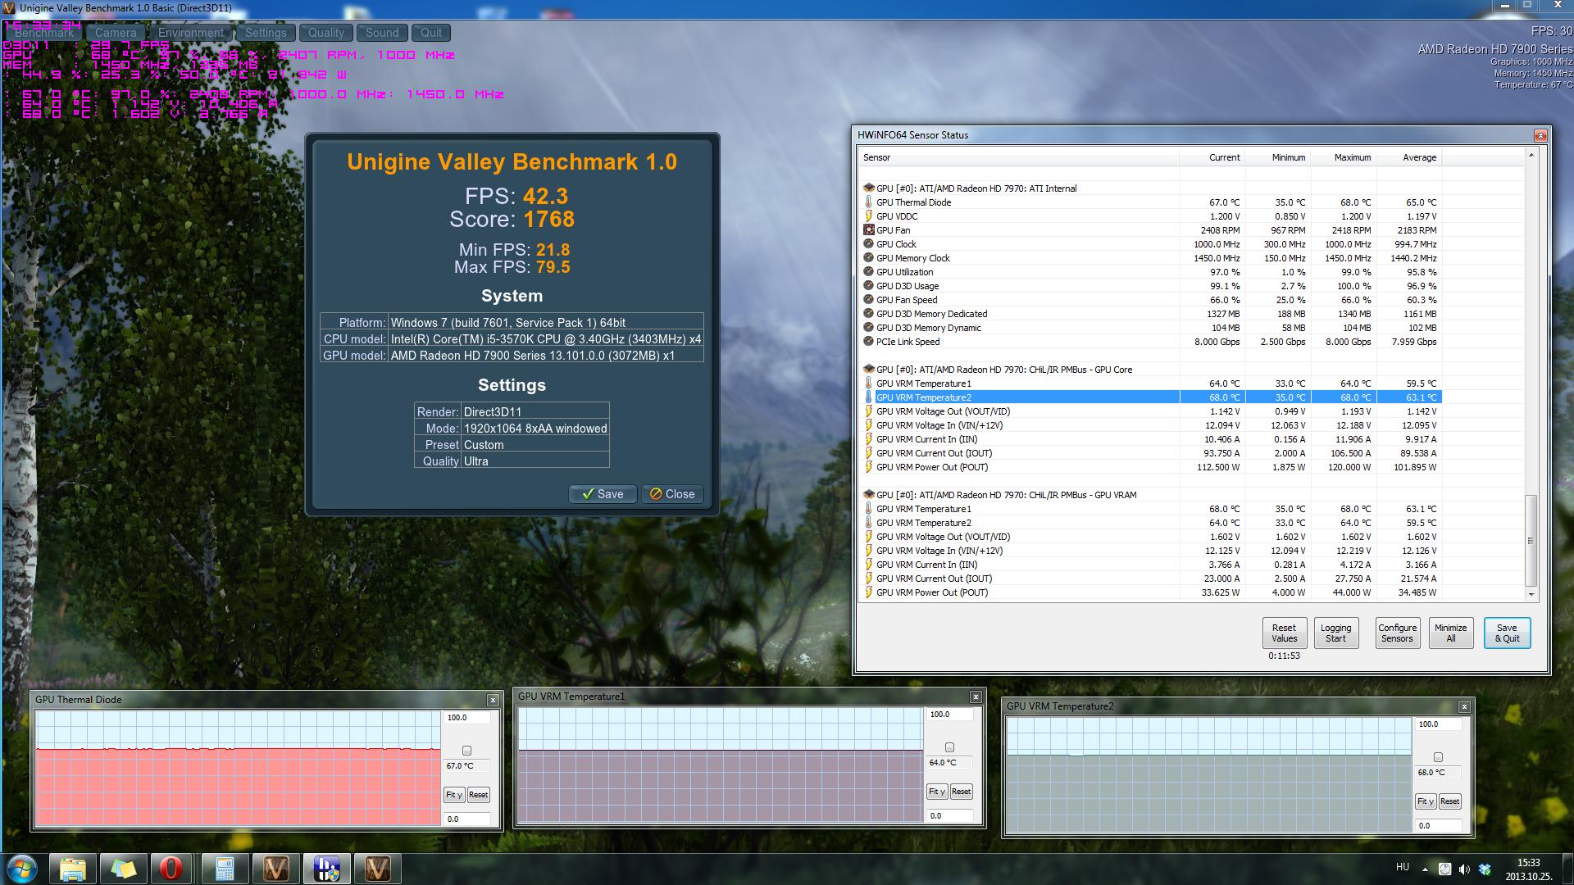
Task: Toggle checkbox in GPU VRM Temperature2 graph
Action: click(x=1438, y=757)
